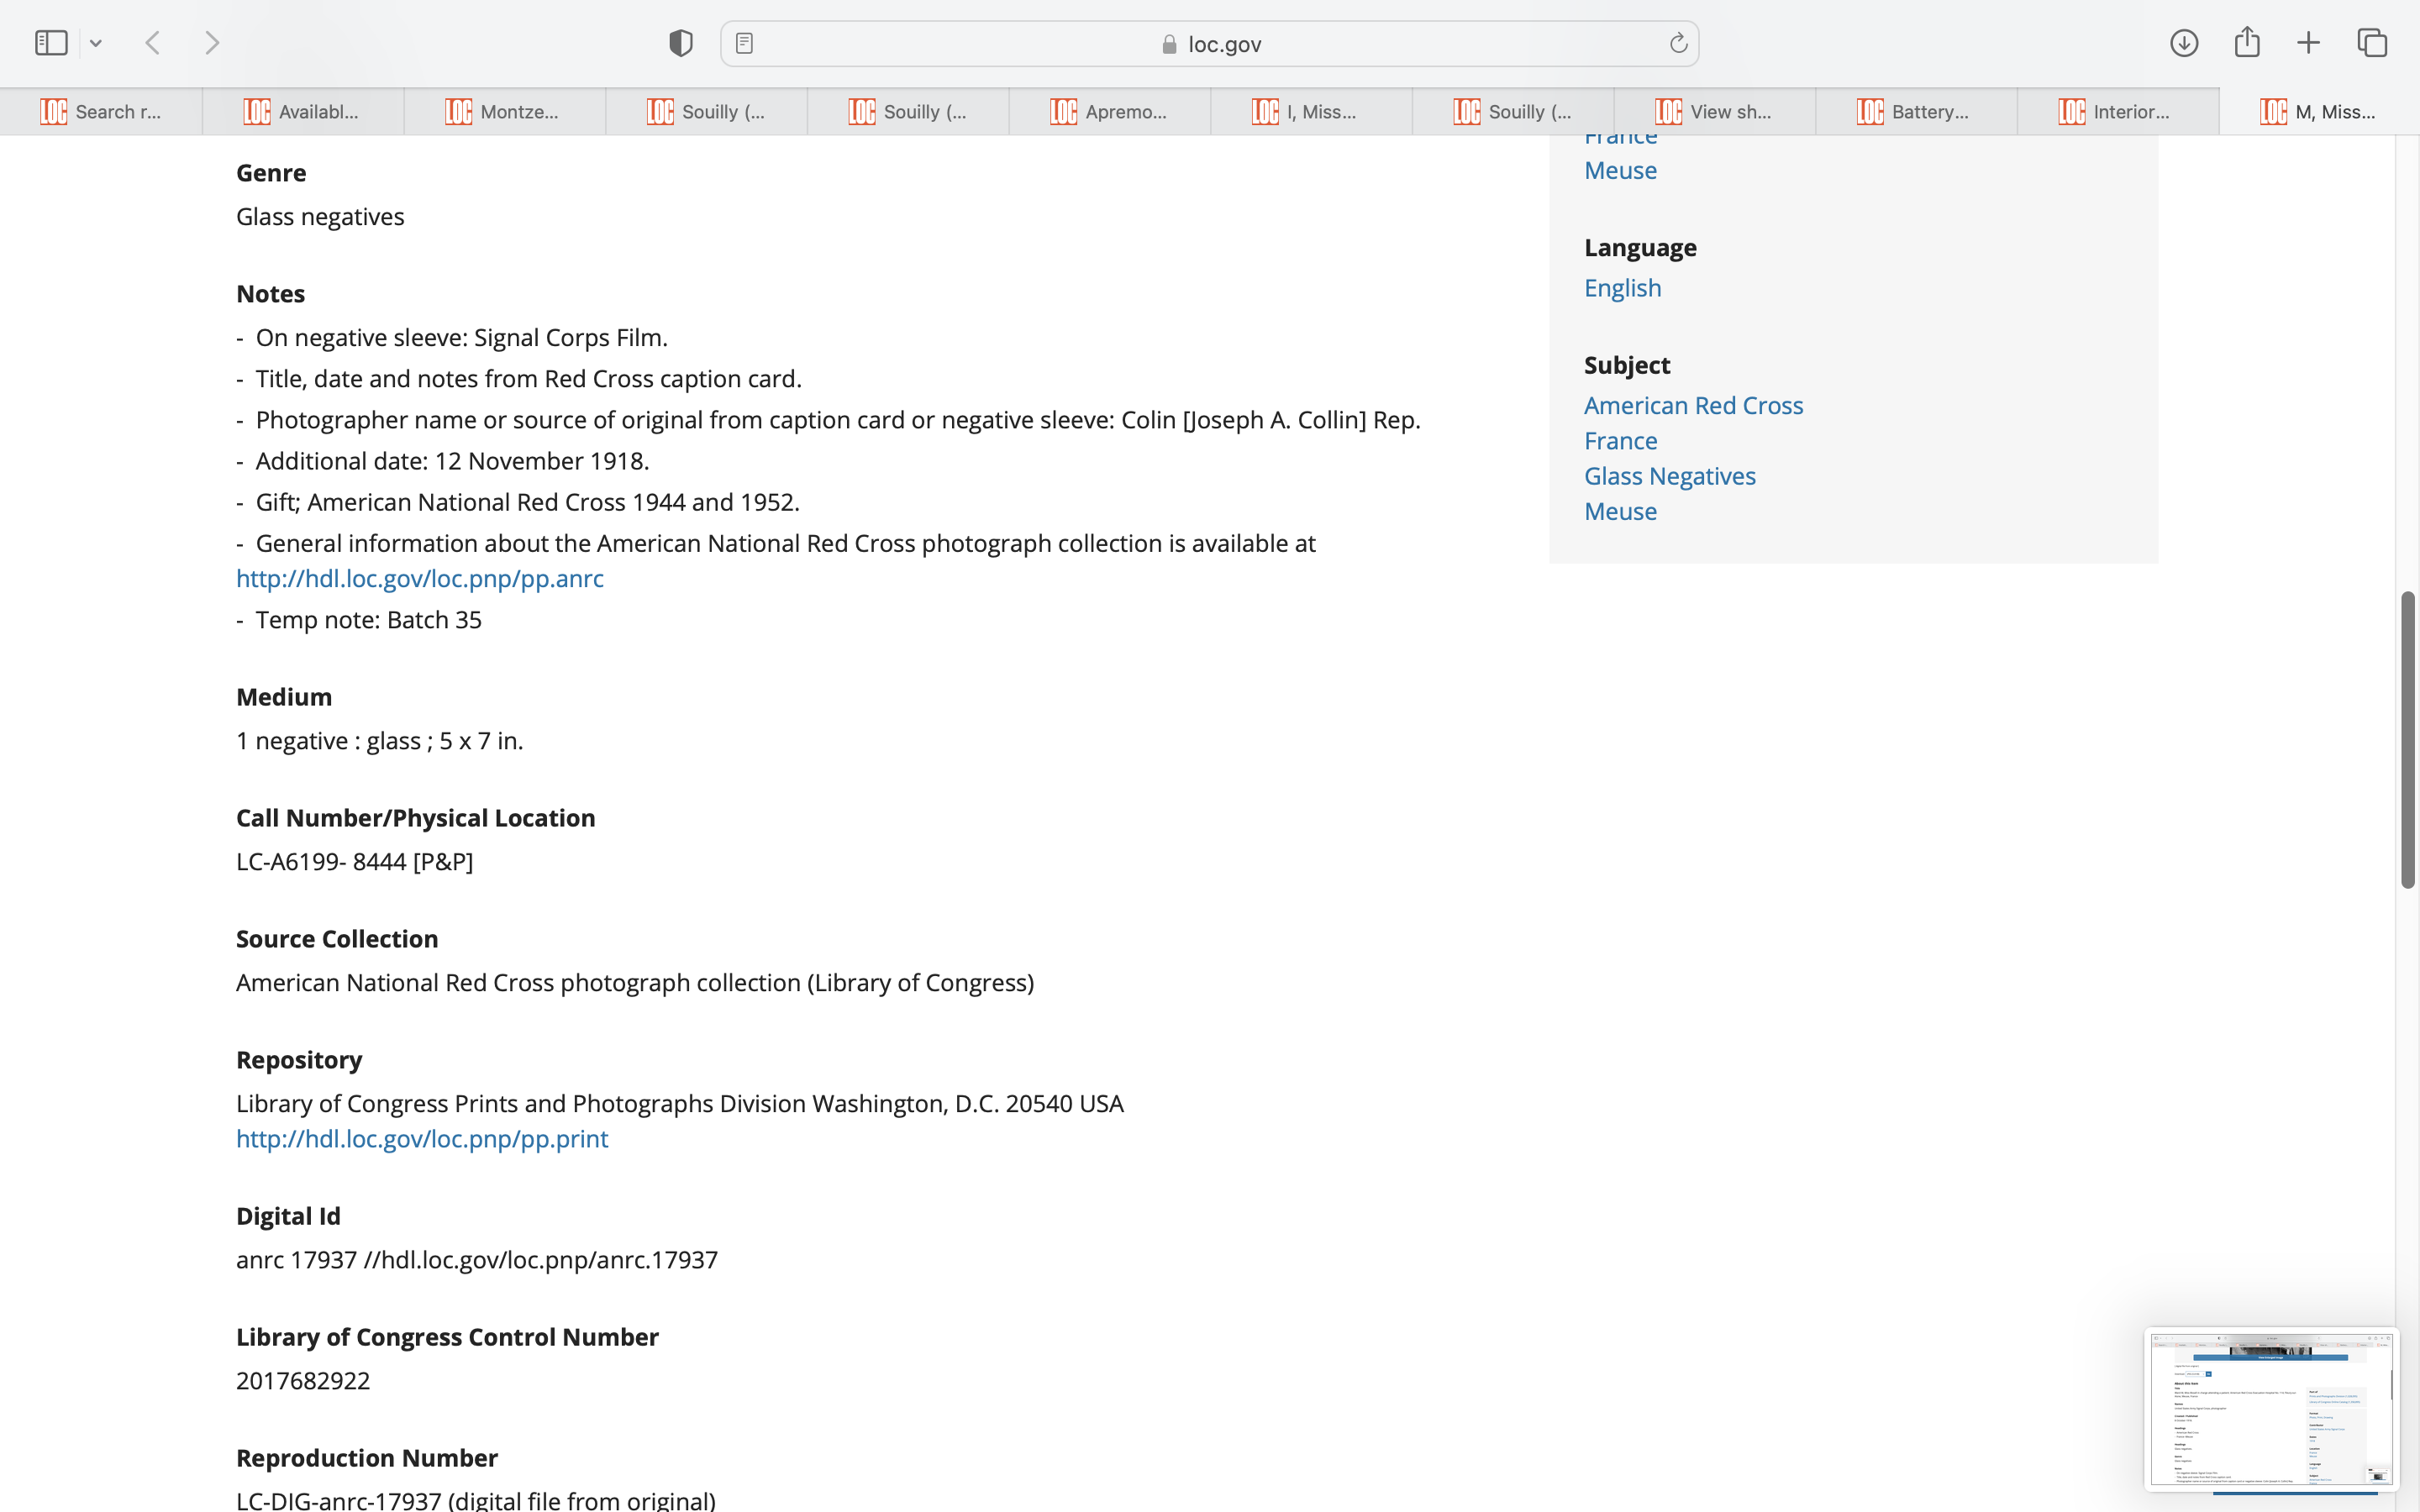Open the Share sheet icon
This screenshot has width=2420, height=1512.
[x=2247, y=43]
